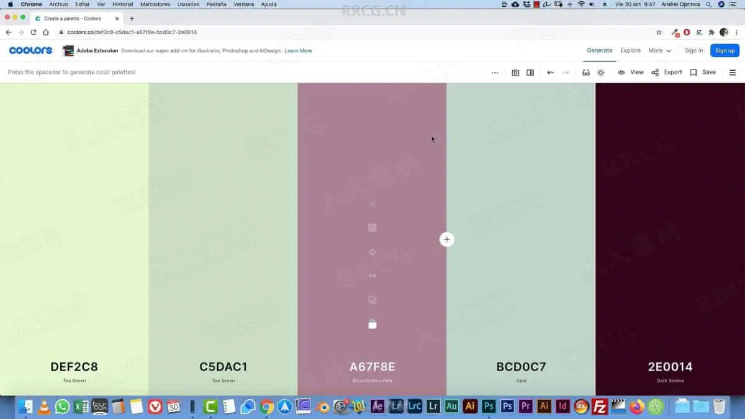
Task: Open the hamburger menu at toolbar's right end
Action: coord(733,73)
